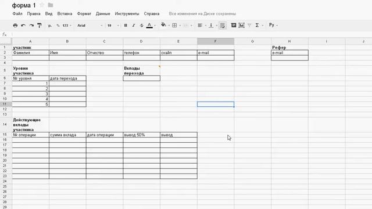Click the folder icon next to the title
This screenshot has height=209, width=372.
[x=51, y=5]
